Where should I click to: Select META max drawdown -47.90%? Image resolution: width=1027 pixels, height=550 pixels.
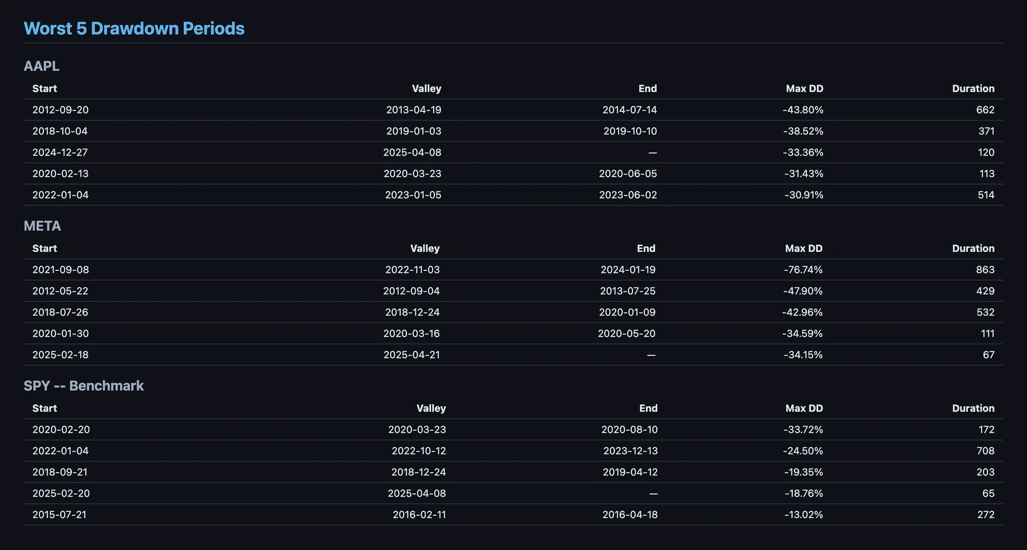[x=803, y=291]
